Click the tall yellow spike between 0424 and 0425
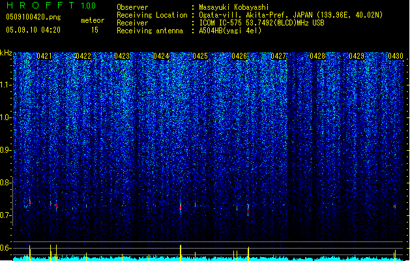This screenshot has width=410, height=261. point(181,253)
